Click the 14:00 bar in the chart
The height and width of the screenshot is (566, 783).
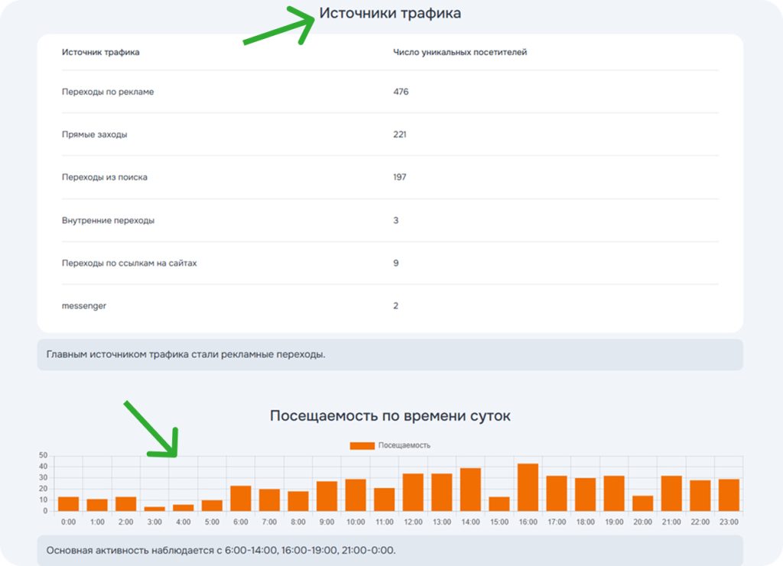coord(470,490)
